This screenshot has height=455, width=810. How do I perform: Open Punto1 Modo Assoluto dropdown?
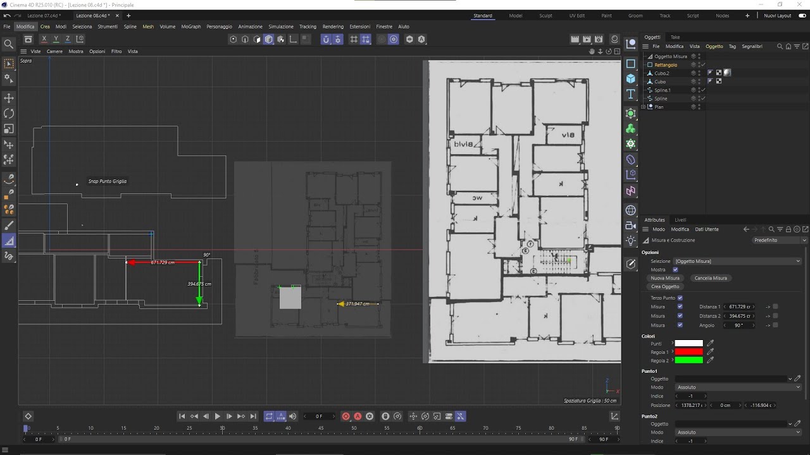click(x=738, y=387)
